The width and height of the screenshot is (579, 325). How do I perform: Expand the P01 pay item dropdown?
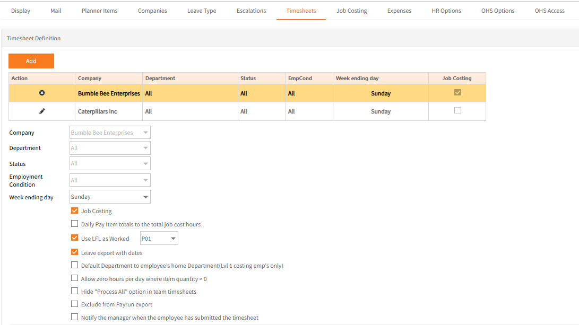click(159, 239)
